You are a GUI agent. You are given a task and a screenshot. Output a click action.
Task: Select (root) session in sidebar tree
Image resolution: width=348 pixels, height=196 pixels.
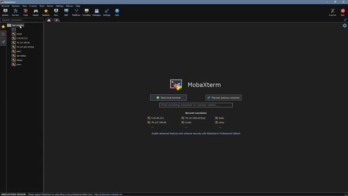(x=19, y=34)
